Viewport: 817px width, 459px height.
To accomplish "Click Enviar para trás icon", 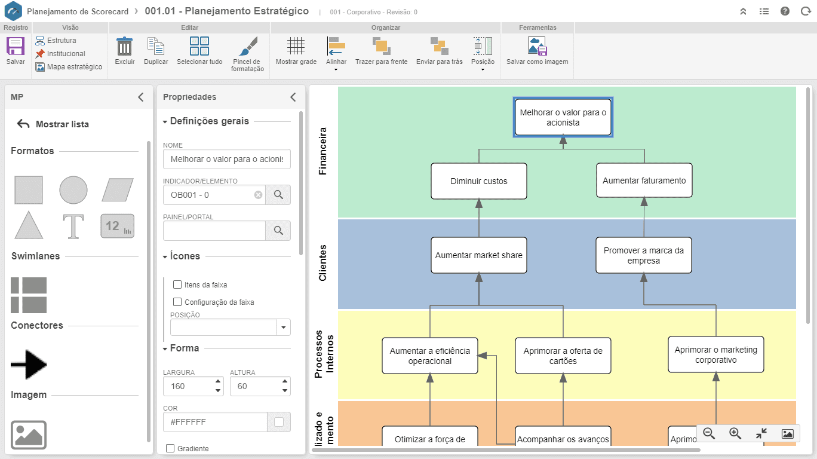I will coord(440,47).
